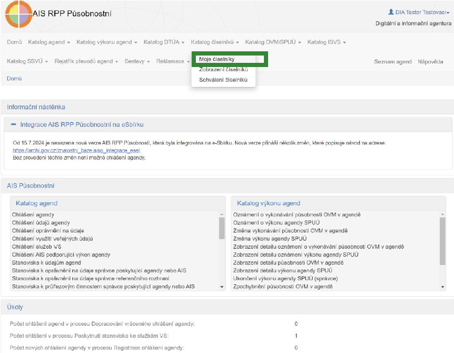Open the Seznam agend link
The height and width of the screenshot is (353, 454).
[393, 62]
